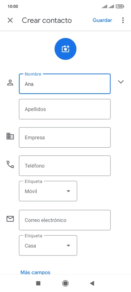
Task: Tap the phone handset icon
Action: [10, 165]
